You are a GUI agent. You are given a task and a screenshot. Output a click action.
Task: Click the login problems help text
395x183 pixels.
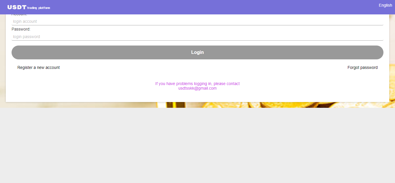point(197,84)
